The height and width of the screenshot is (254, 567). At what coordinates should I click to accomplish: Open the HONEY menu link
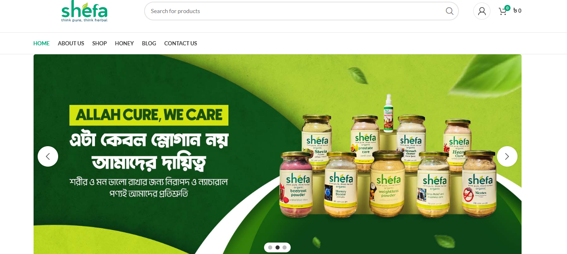[x=124, y=43]
